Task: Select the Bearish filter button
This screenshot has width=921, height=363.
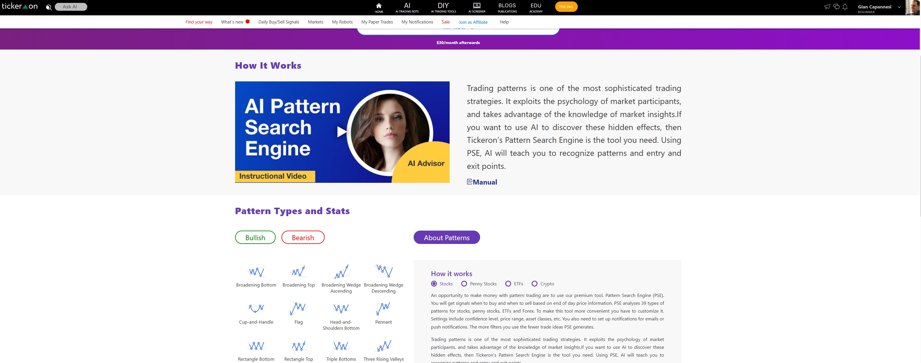Action: pyautogui.click(x=303, y=238)
